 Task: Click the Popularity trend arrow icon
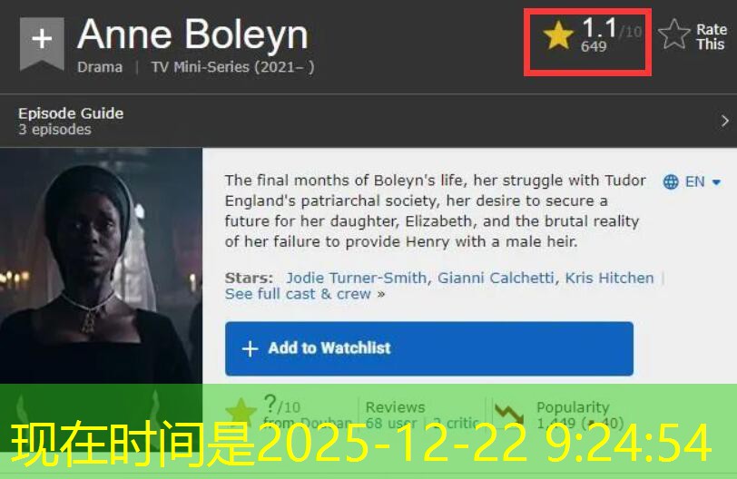click(x=509, y=414)
